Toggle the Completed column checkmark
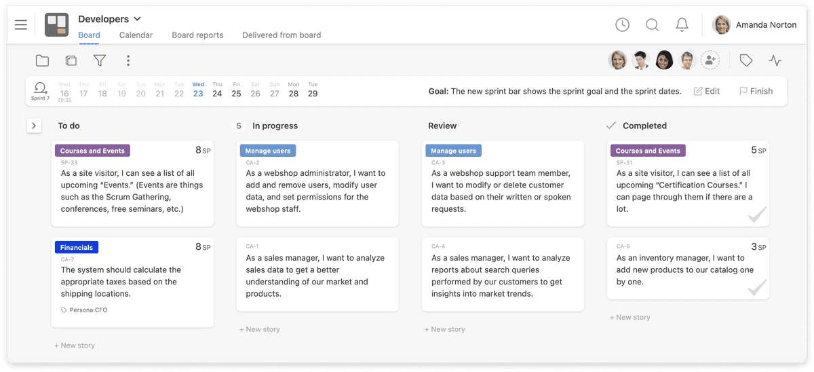This screenshot has width=814, height=372. [610, 126]
